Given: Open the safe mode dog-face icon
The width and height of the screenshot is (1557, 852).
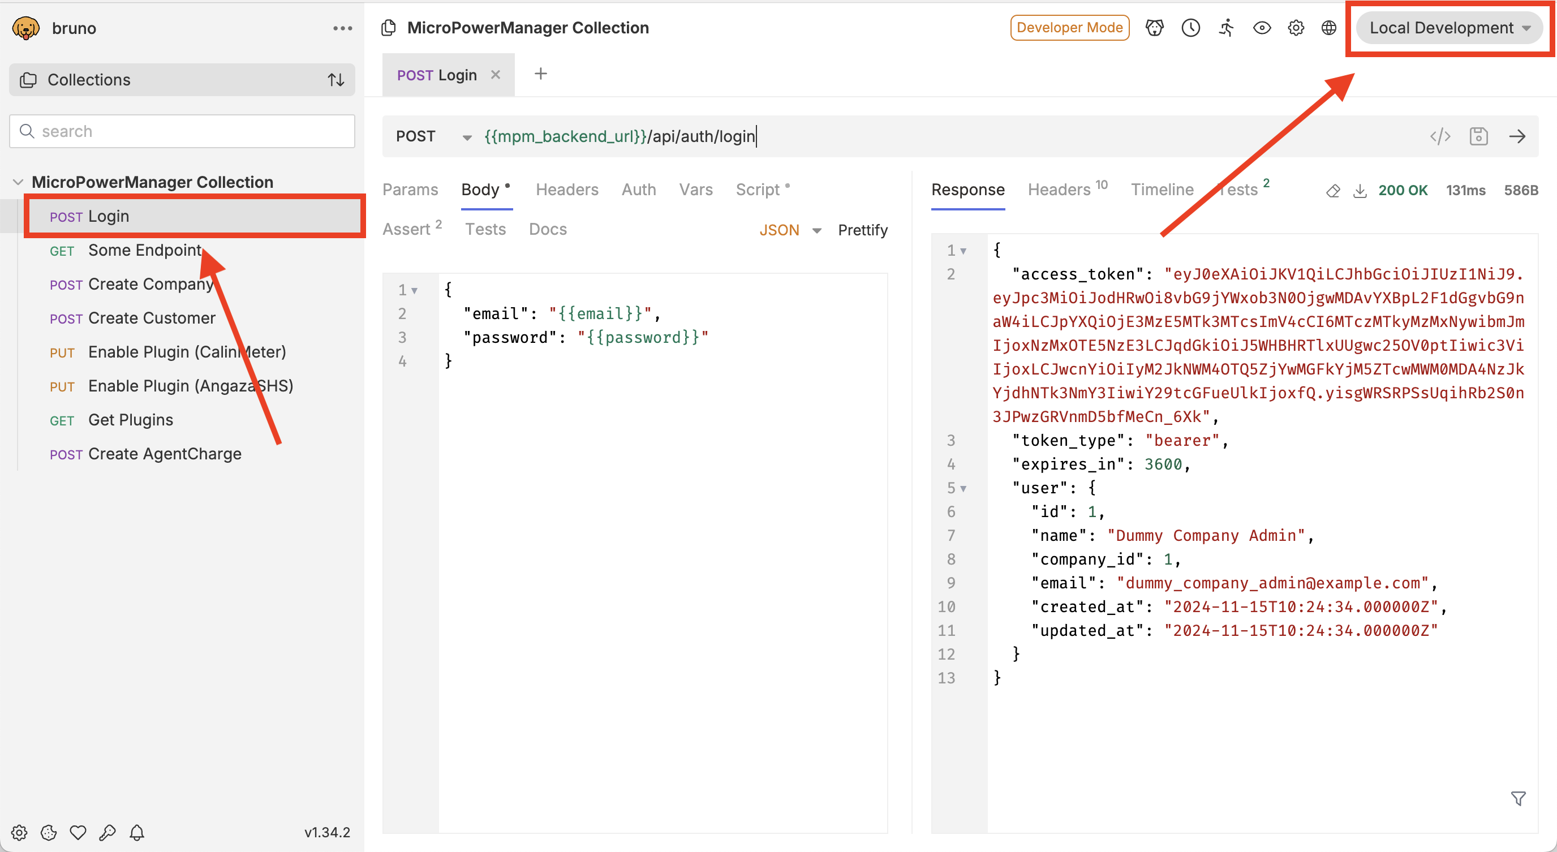Looking at the screenshot, I should [x=1154, y=28].
